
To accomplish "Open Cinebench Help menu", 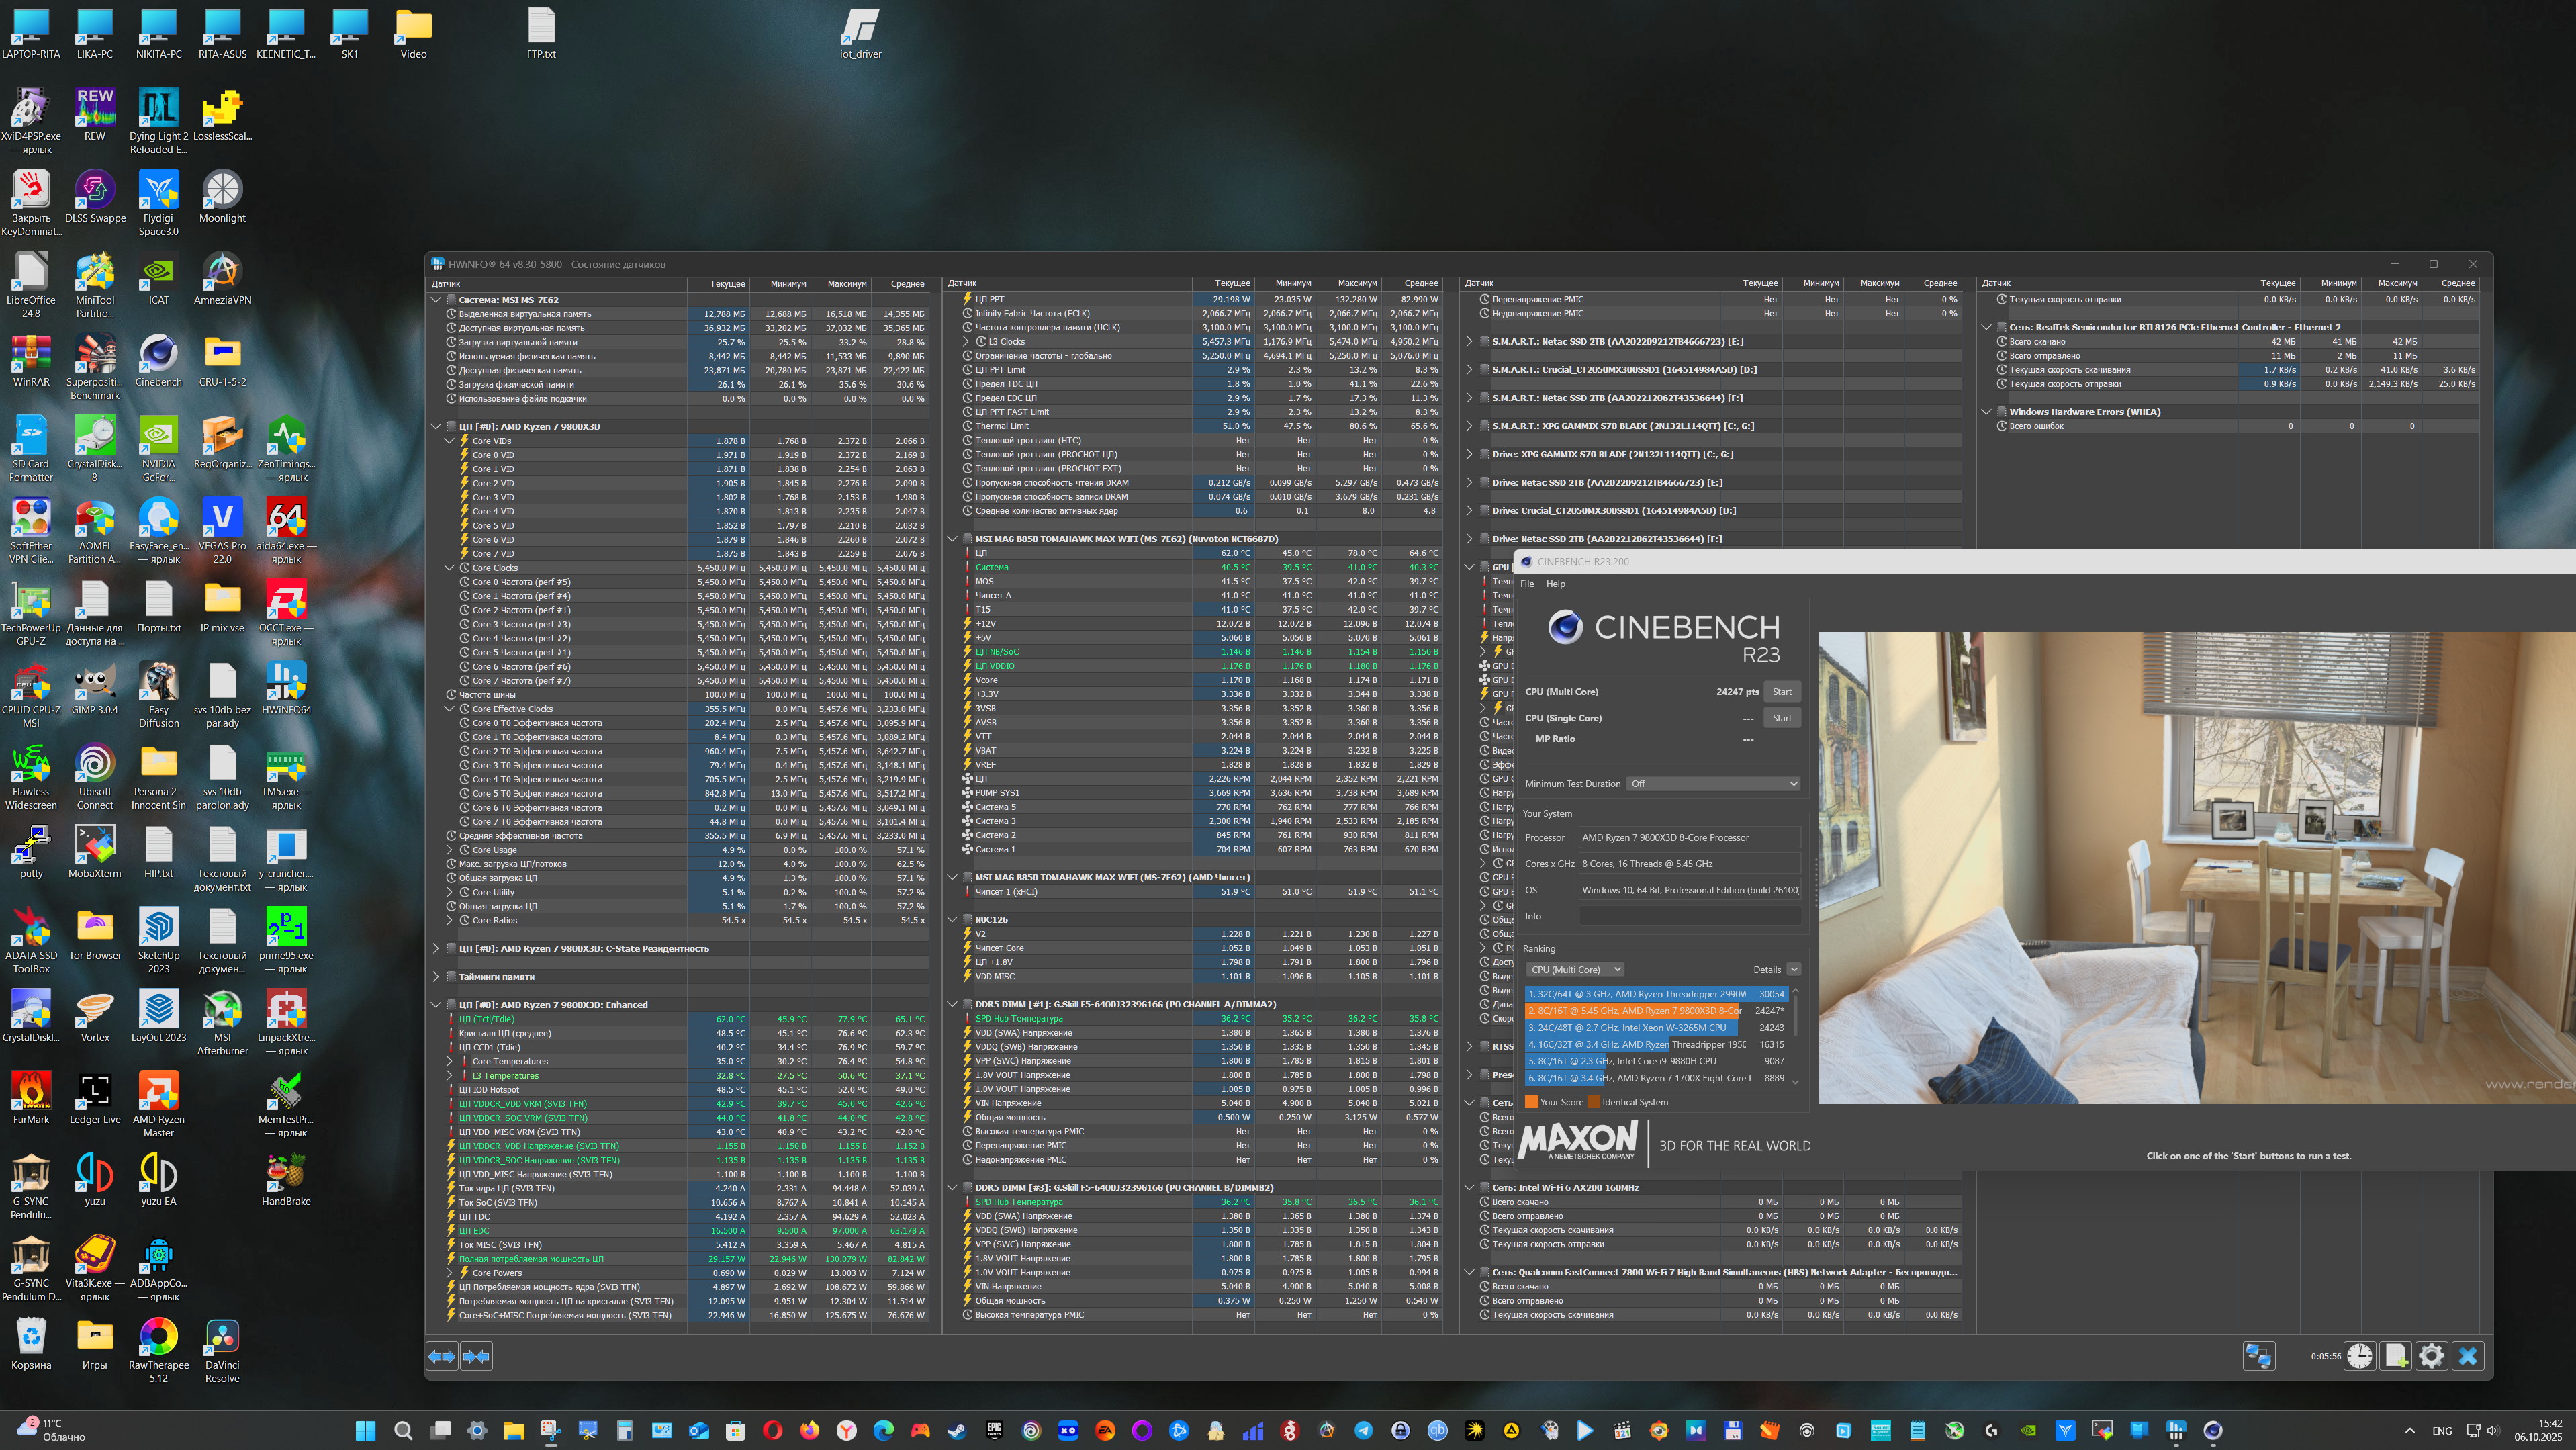I will coord(1555,584).
